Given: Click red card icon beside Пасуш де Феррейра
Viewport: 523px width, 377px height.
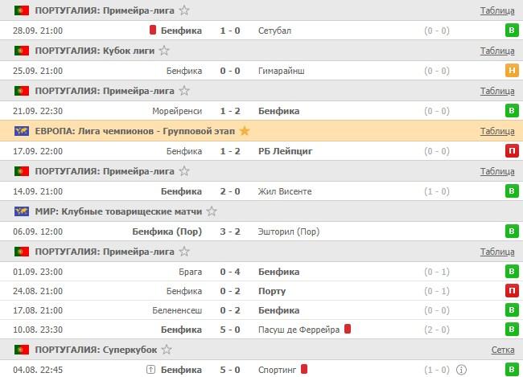Looking at the screenshot, I should (x=348, y=330).
